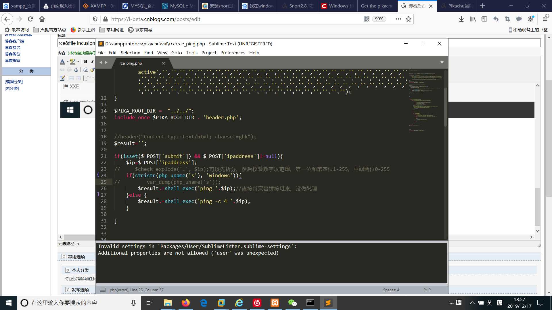Open Spaces: 4 indentation selector

pos(391,290)
